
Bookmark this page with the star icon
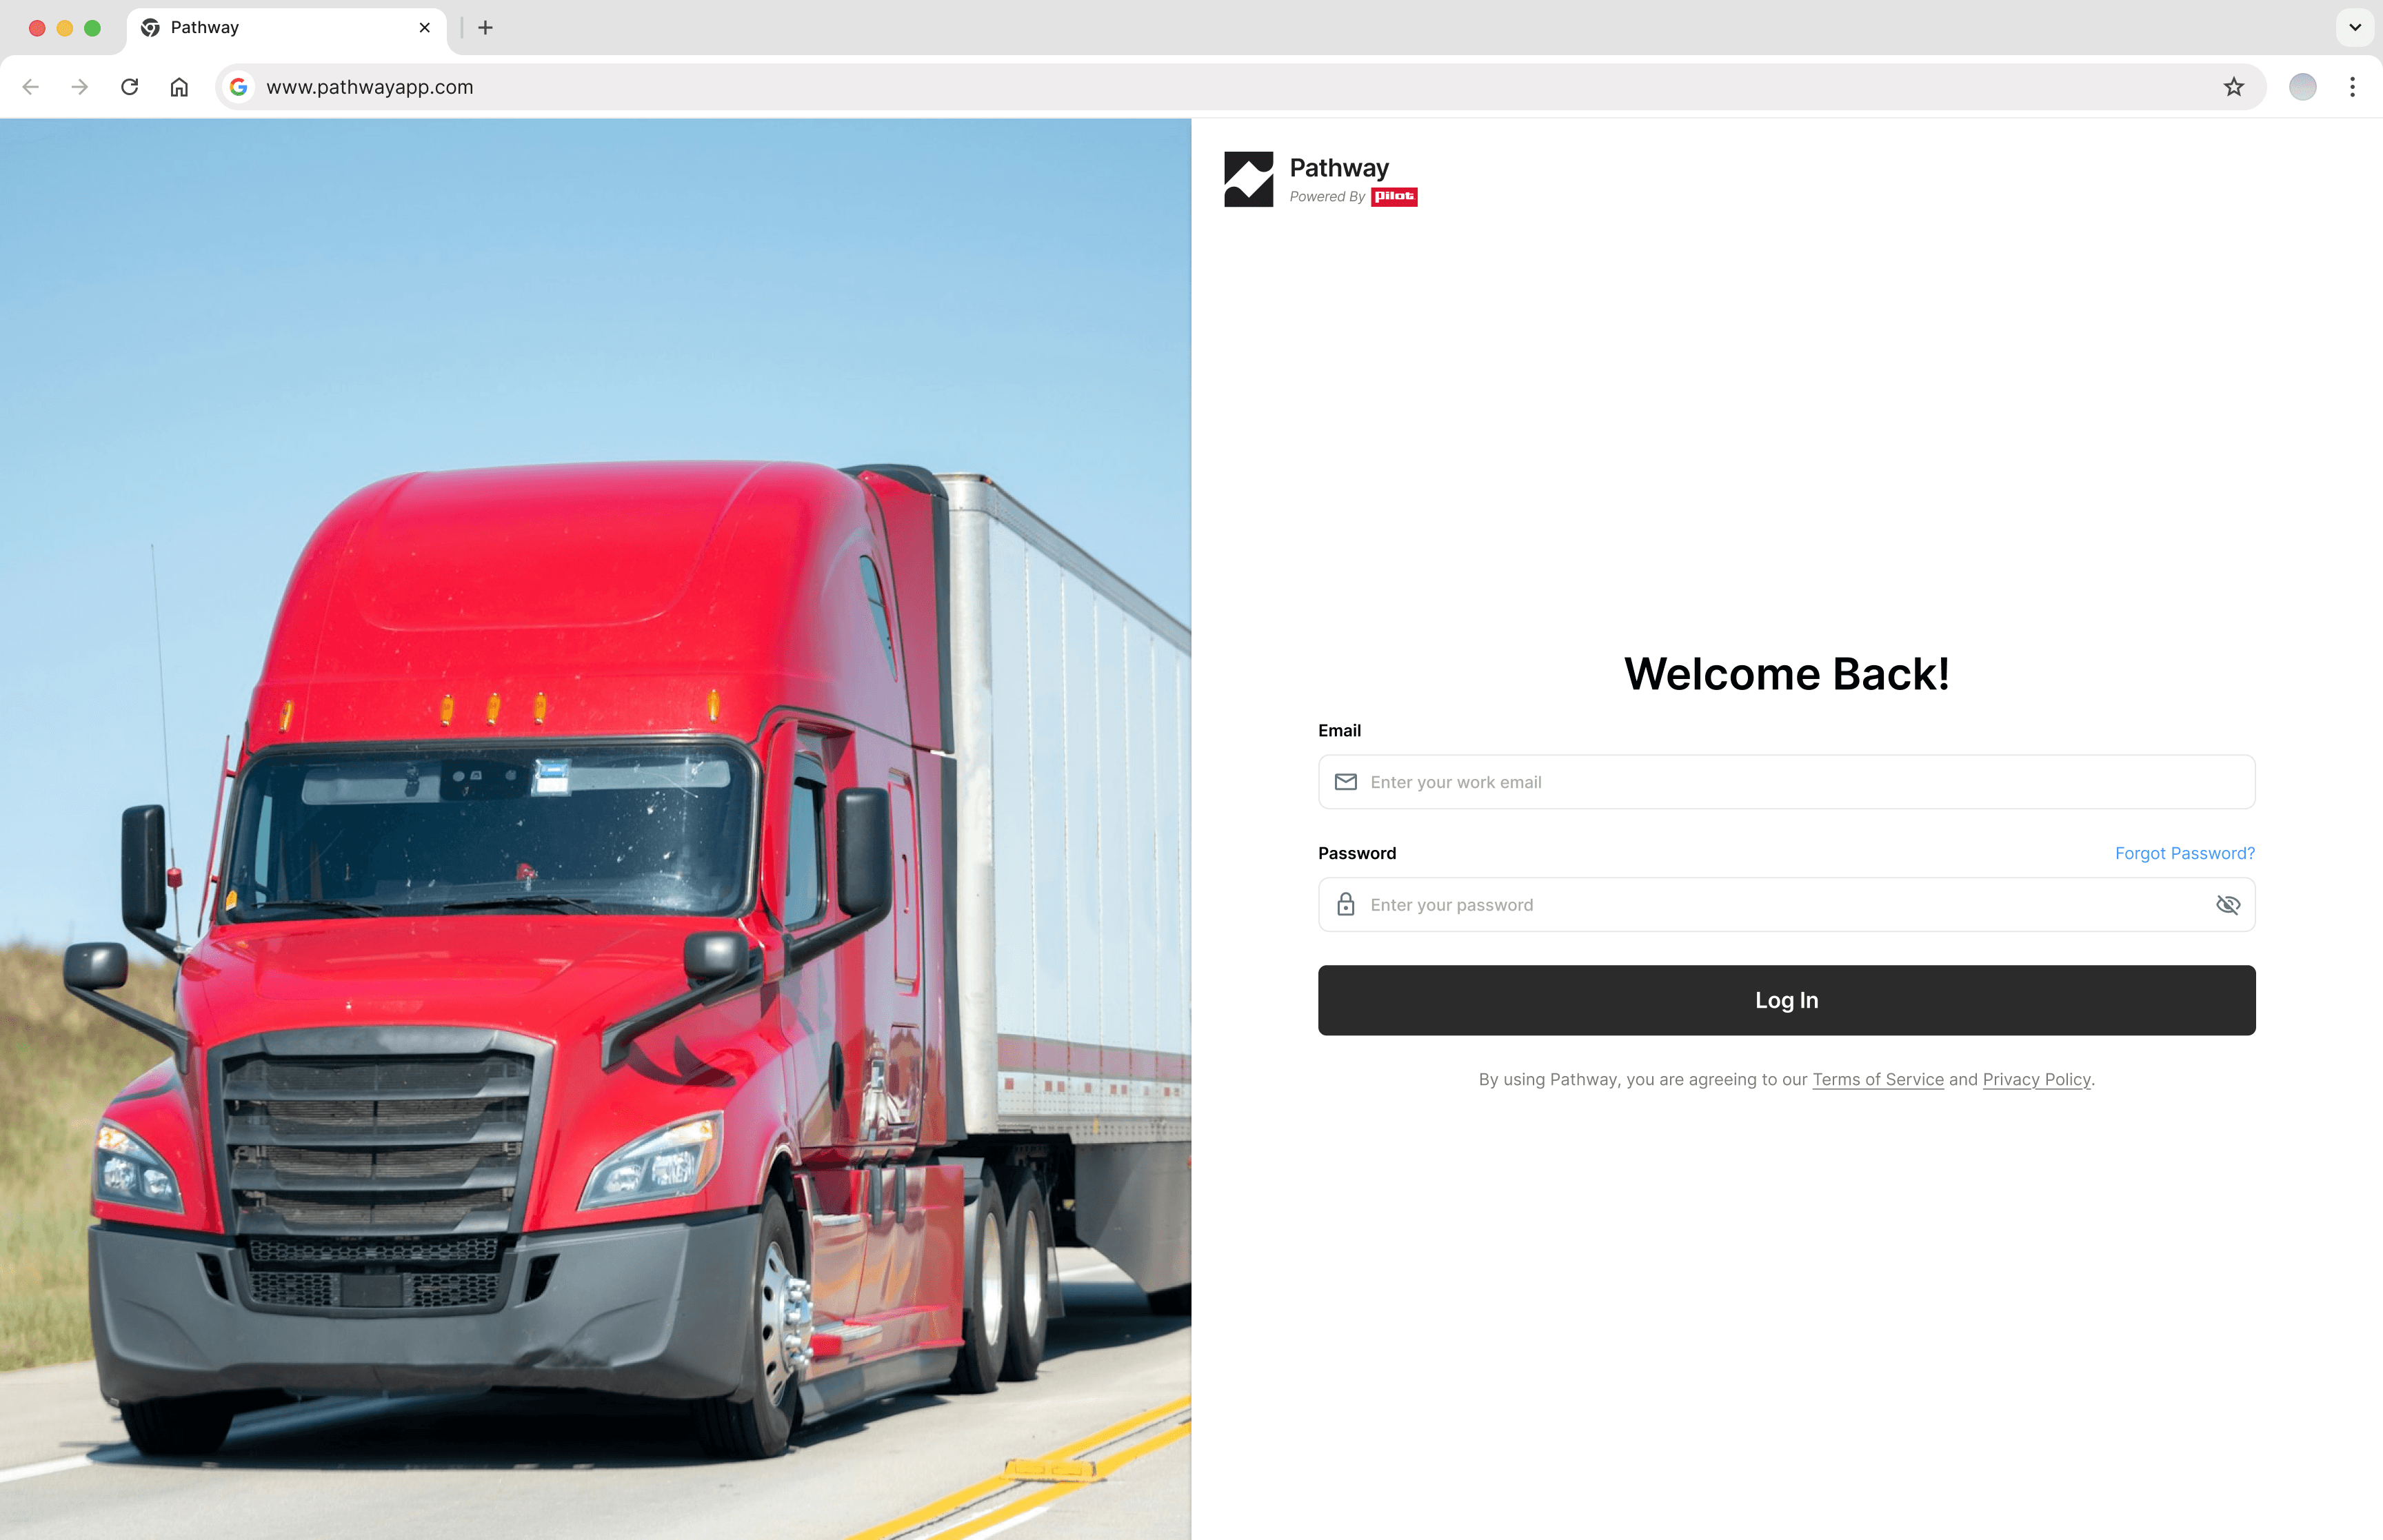[2233, 87]
